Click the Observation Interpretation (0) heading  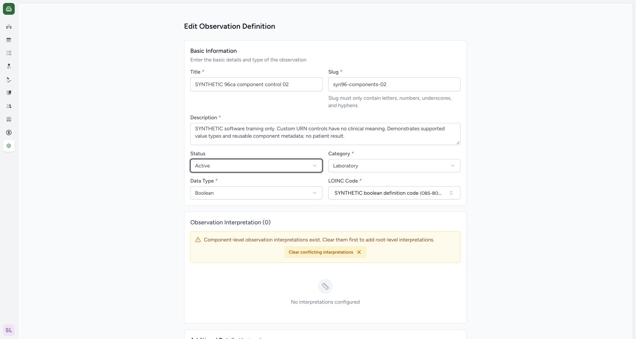pos(230,222)
